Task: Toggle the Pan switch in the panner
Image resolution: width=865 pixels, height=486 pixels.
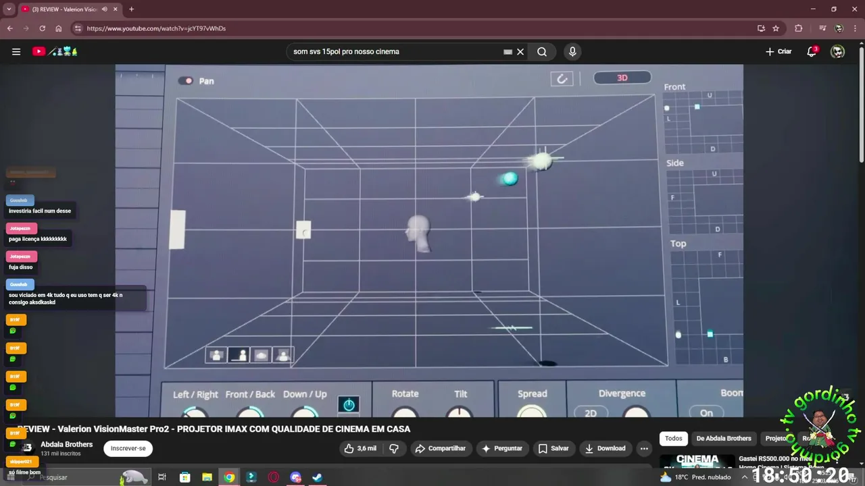Action: point(185,80)
